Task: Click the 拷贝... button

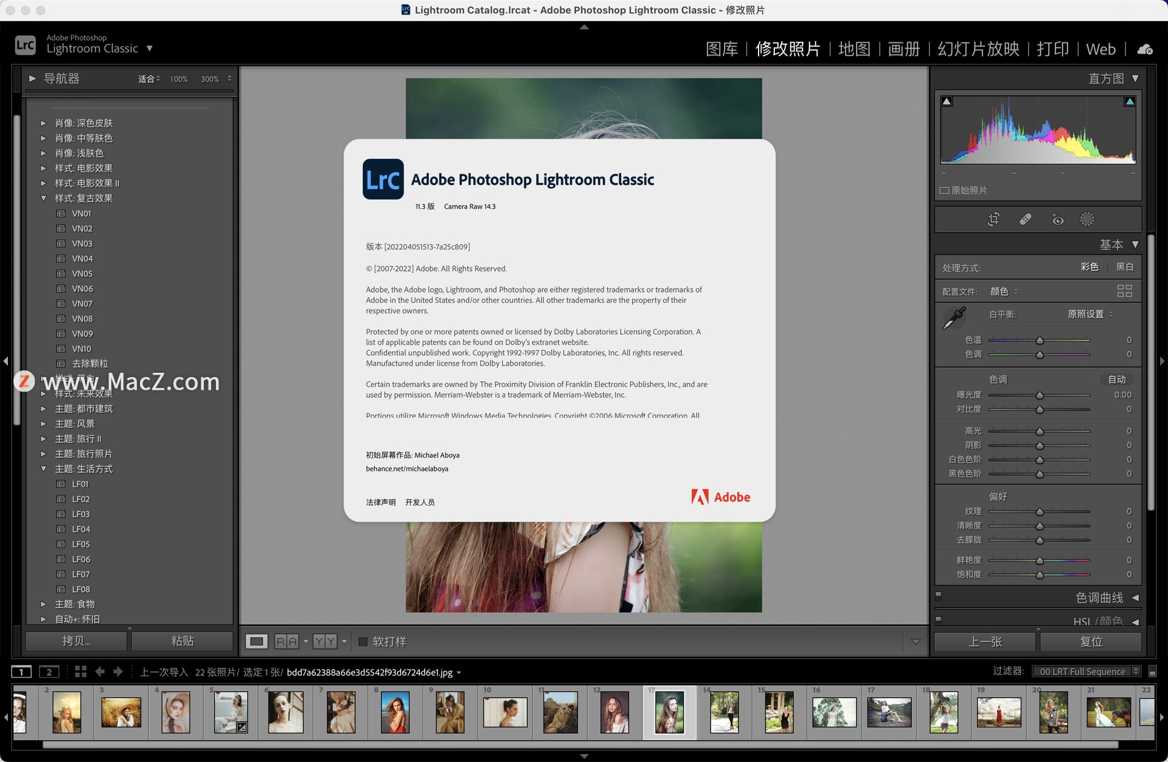Action: (x=77, y=641)
